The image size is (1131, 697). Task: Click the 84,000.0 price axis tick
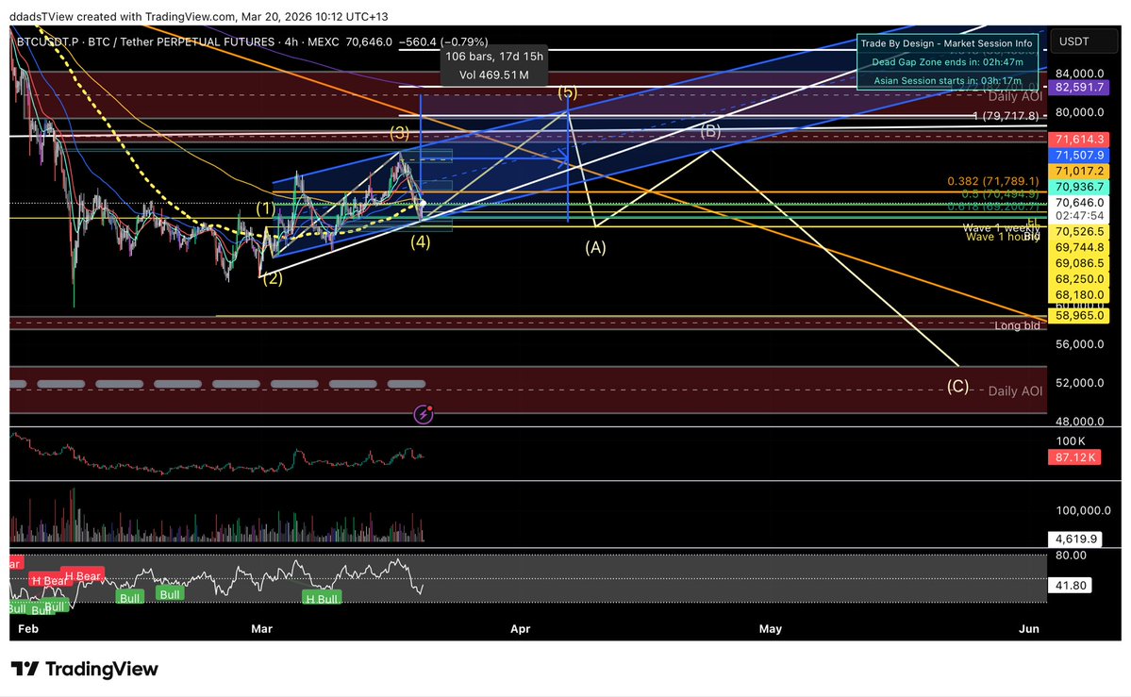click(x=1080, y=74)
